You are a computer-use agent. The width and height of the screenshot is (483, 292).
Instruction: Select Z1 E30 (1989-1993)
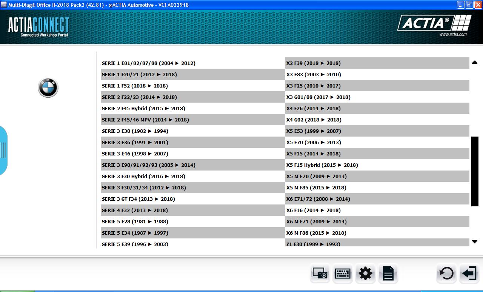(x=377, y=243)
